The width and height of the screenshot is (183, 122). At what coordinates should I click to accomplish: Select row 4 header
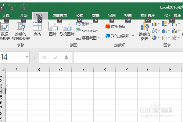point(2,91)
